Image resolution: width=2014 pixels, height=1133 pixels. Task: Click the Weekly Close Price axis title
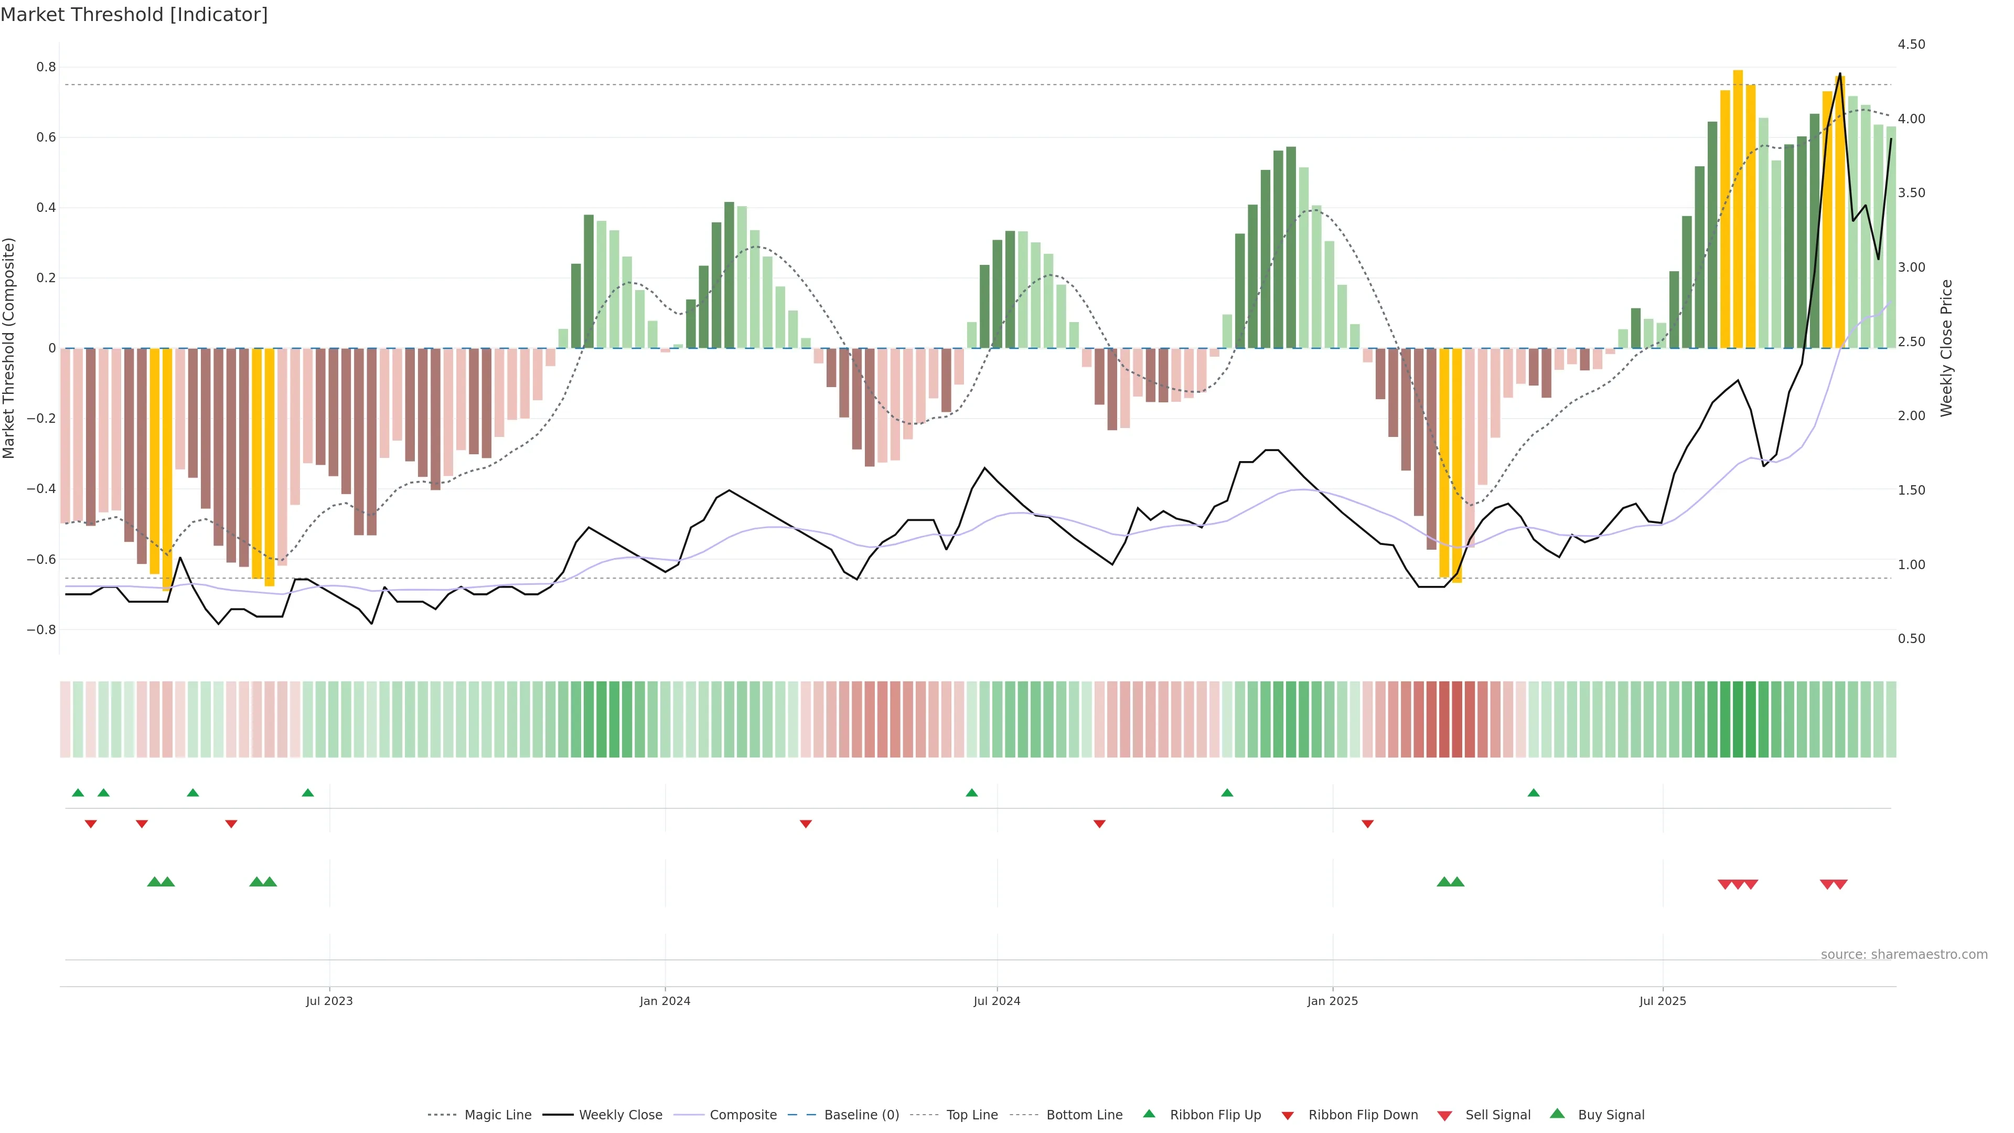coord(1947,348)
